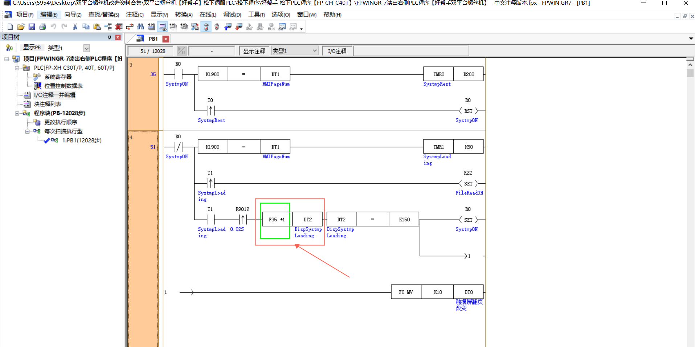695x347 pixels.
Task: Click the vertical scrollbar up arrow
Action: (x=690, y=65)
